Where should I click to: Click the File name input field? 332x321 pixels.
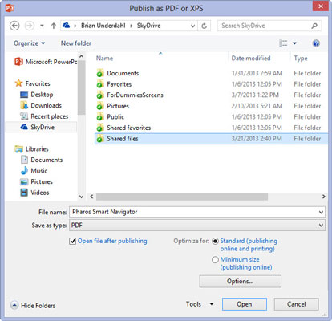point(194,212)
